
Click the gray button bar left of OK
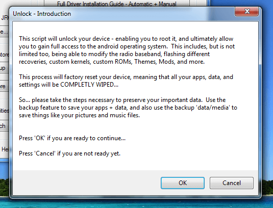coord(87,183)
